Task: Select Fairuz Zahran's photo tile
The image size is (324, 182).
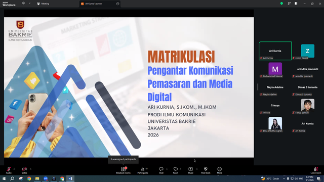Action: pos(307,106)
